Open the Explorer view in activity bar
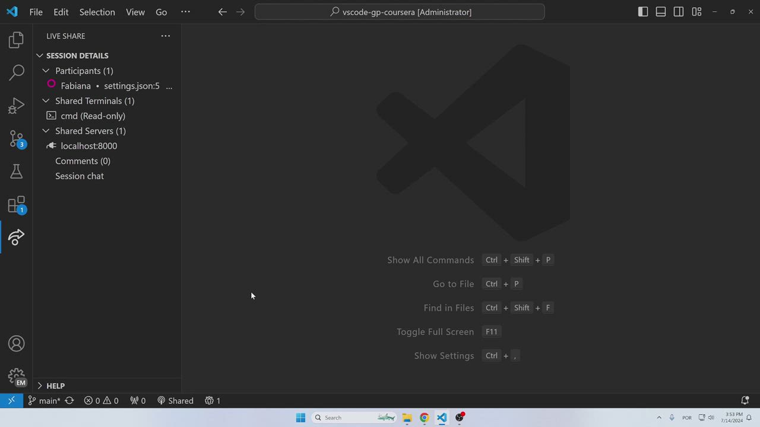The image size is (760, 427). 16,40
